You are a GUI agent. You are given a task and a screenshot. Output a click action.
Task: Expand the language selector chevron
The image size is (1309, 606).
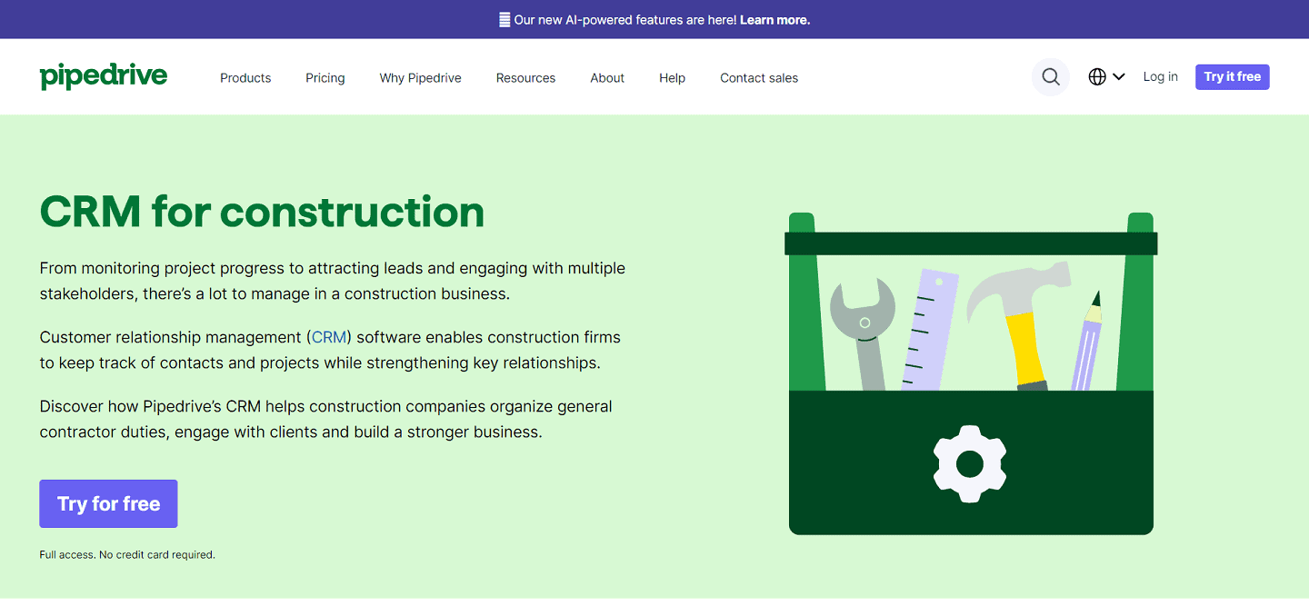tap(1119, 76)
